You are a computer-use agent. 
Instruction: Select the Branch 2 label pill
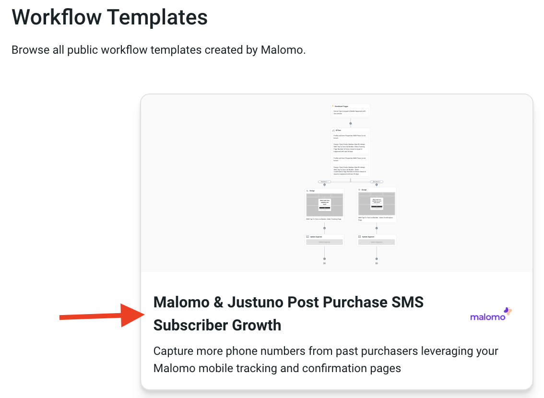click(x=377, y=182)
